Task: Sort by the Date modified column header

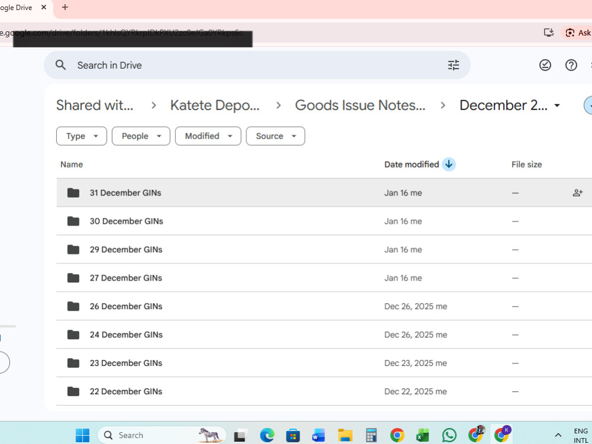Action: pyautogui.click(x=411, y=164)
